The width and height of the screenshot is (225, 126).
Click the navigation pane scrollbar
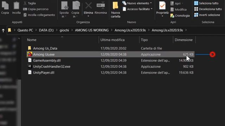19,103
